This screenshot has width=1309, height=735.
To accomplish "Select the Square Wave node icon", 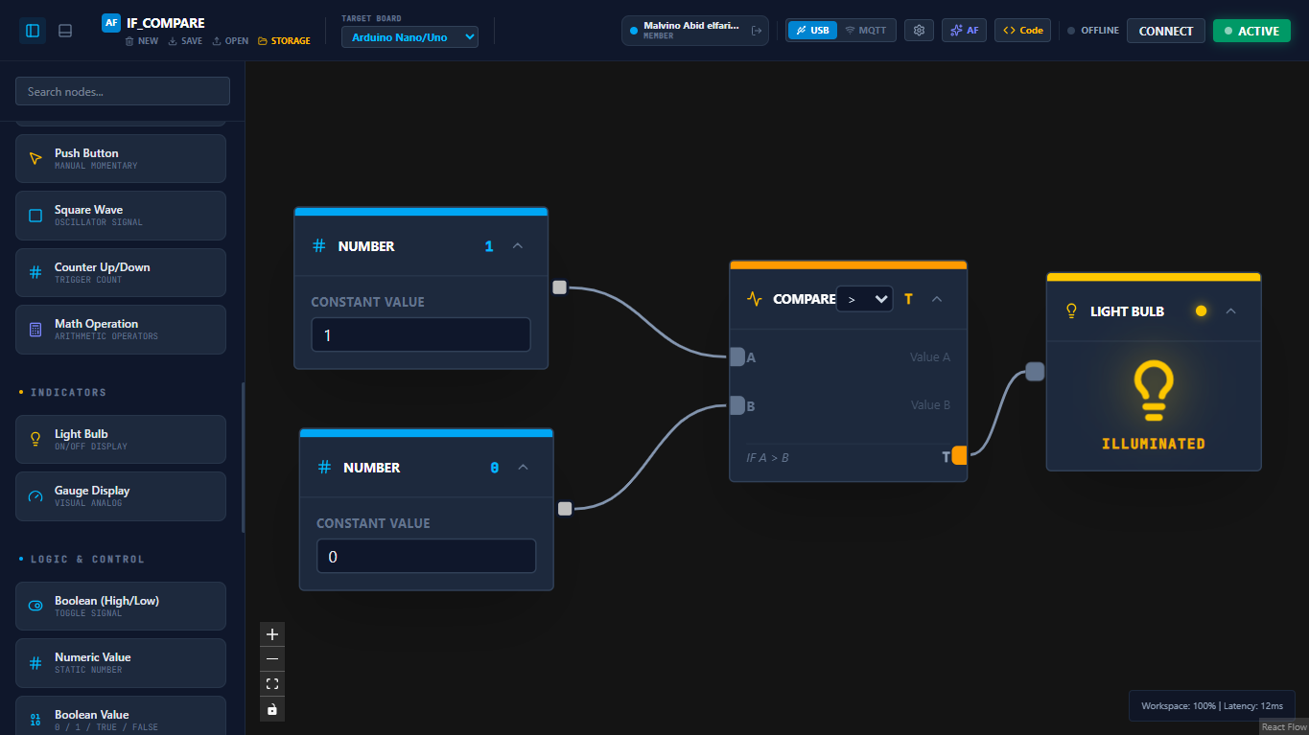I will 35,216.
